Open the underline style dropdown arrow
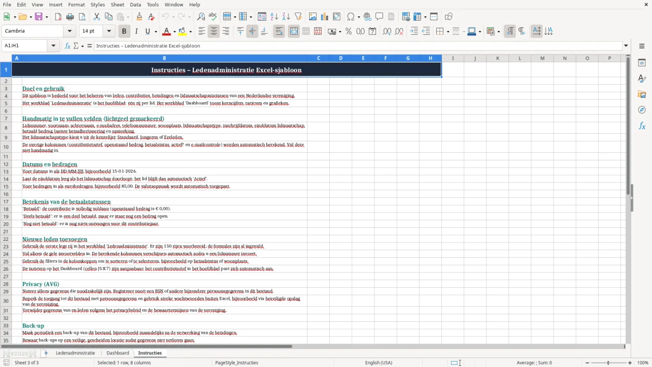The width and height of the screenshot is (652, 367). 155,32
